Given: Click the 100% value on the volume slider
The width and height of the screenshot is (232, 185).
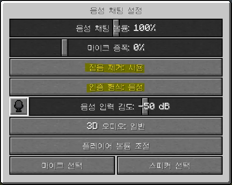Looking at the screenshot, I should pos(145,28).
